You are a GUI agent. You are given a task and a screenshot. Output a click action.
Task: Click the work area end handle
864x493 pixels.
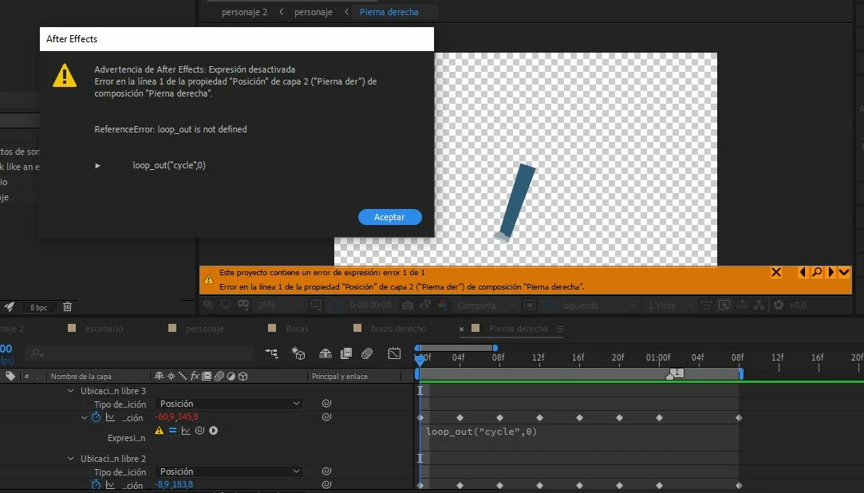[x=741, y=373]
